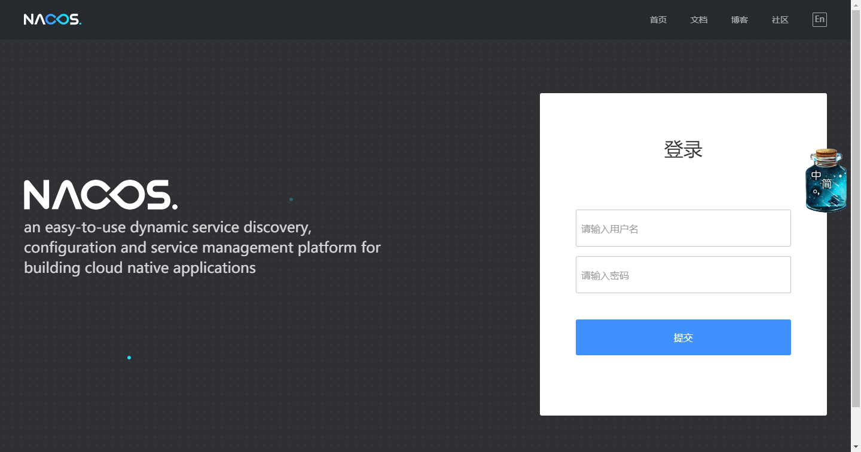
Task: Go to the 博客 blog page
Action: click(740, 20)
